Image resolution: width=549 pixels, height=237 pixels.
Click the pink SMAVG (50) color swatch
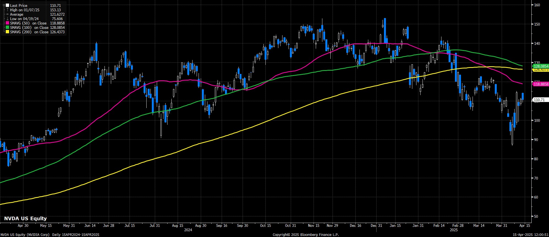point(8,23)
